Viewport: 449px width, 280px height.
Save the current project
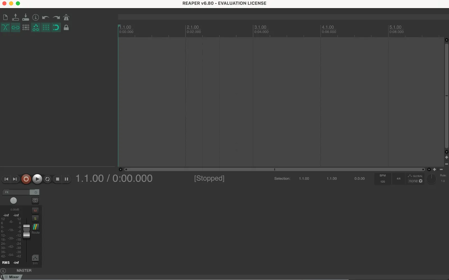pos(26,17)
